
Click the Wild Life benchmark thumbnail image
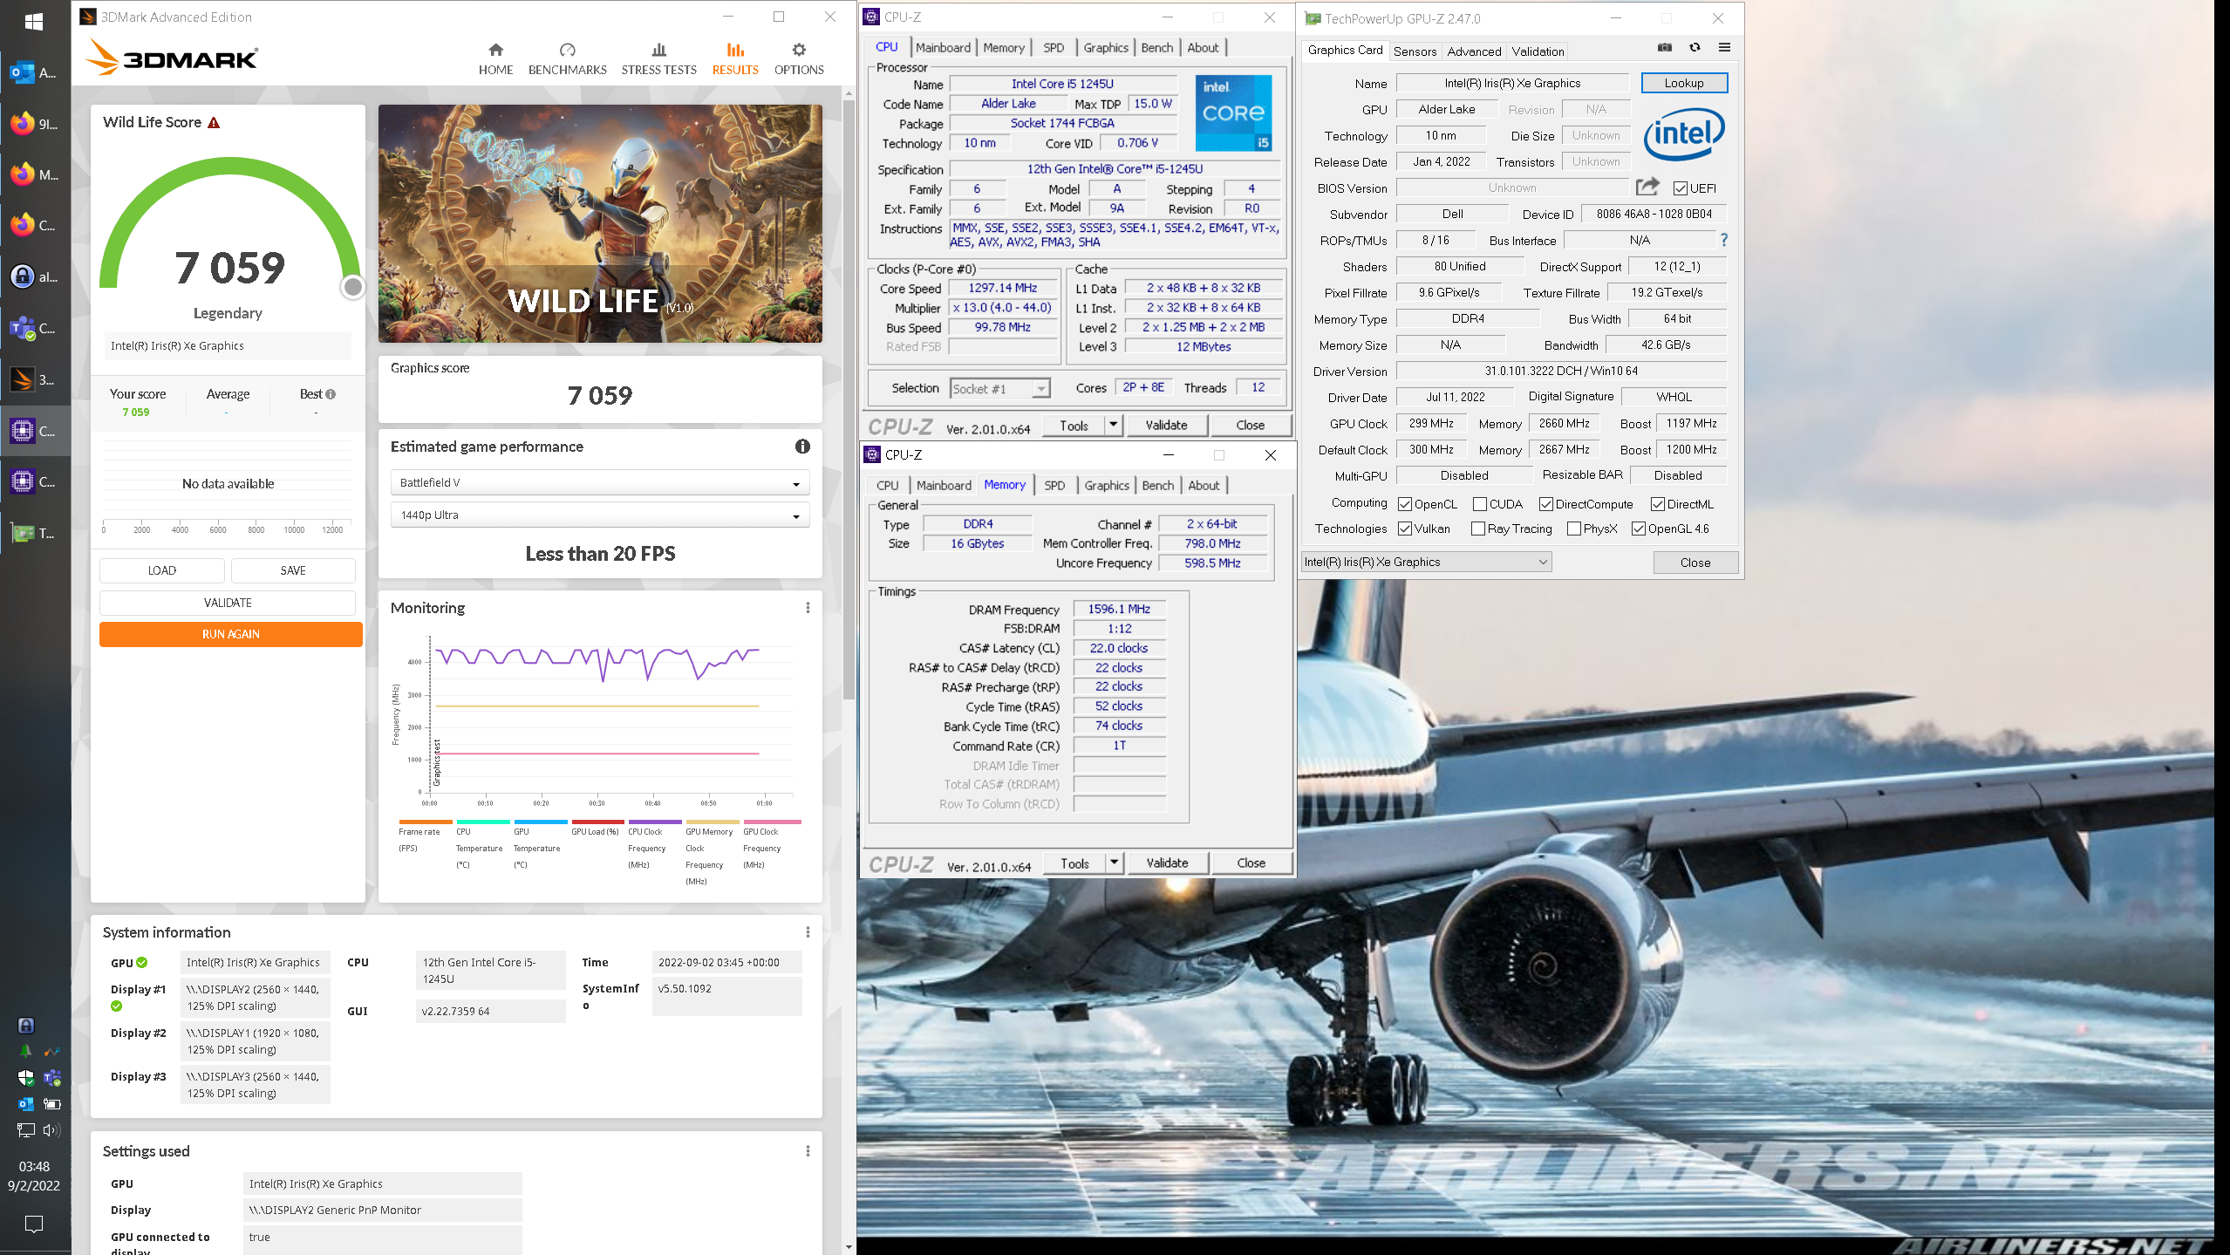[600, 224]
